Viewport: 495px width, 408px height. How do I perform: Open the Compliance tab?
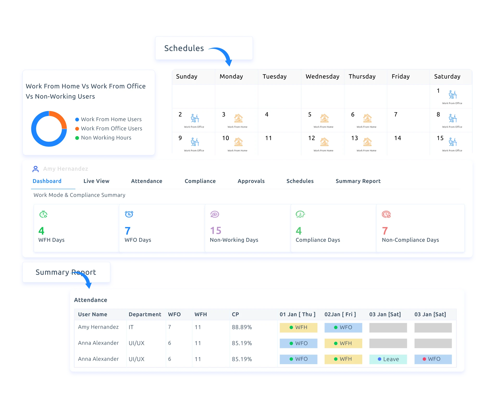tap(200, 181)
